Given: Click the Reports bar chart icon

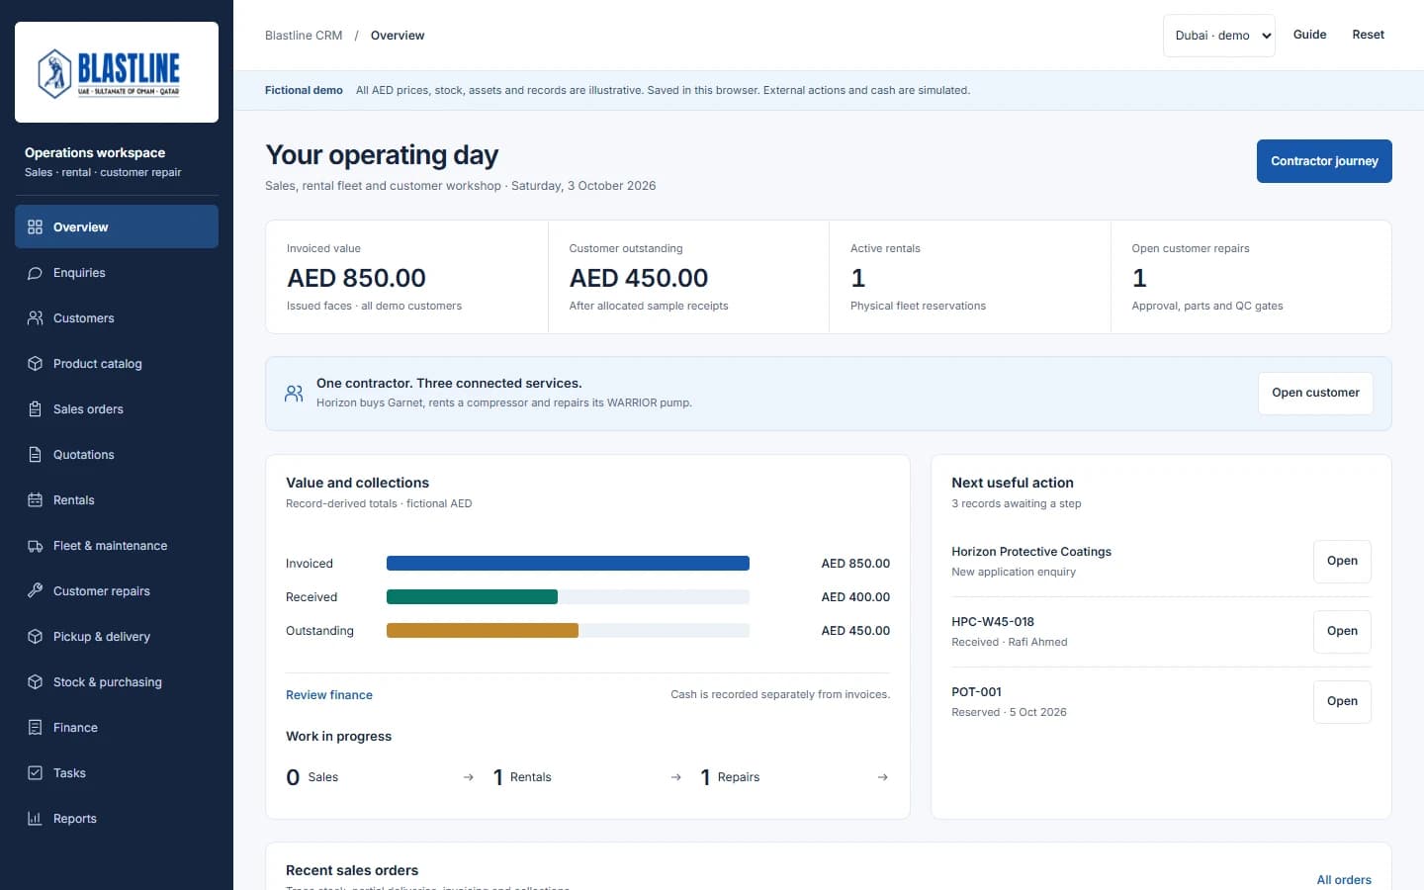Looking at the screenshot, I should [x=35, y=819].
